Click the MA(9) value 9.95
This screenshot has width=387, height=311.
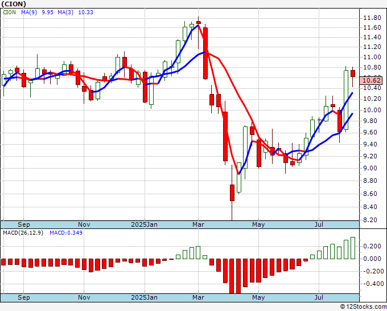47,13
